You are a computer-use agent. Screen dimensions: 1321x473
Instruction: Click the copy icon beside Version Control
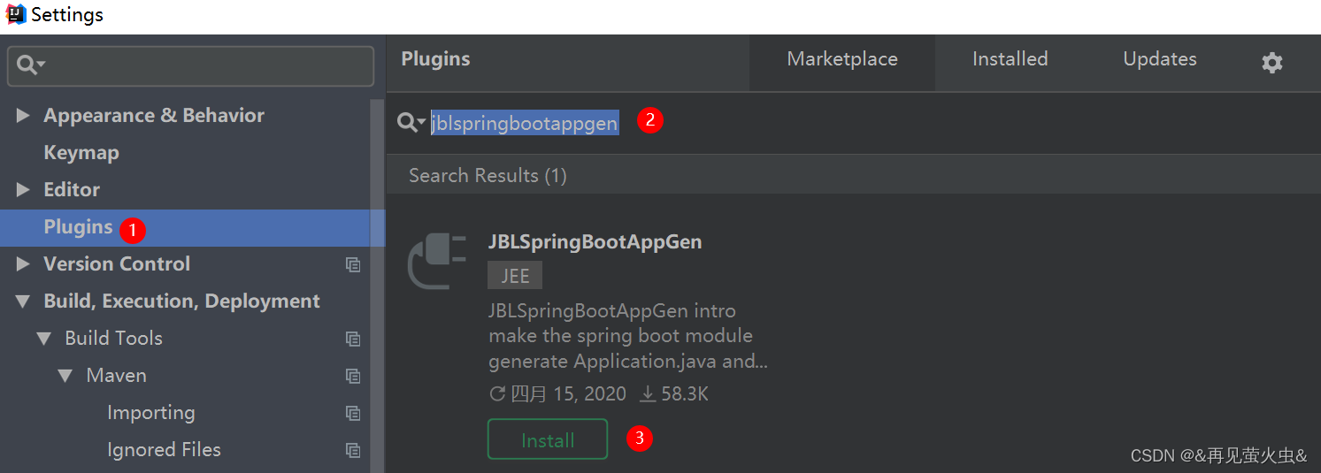pyautogui.click(x=353, y=264)
